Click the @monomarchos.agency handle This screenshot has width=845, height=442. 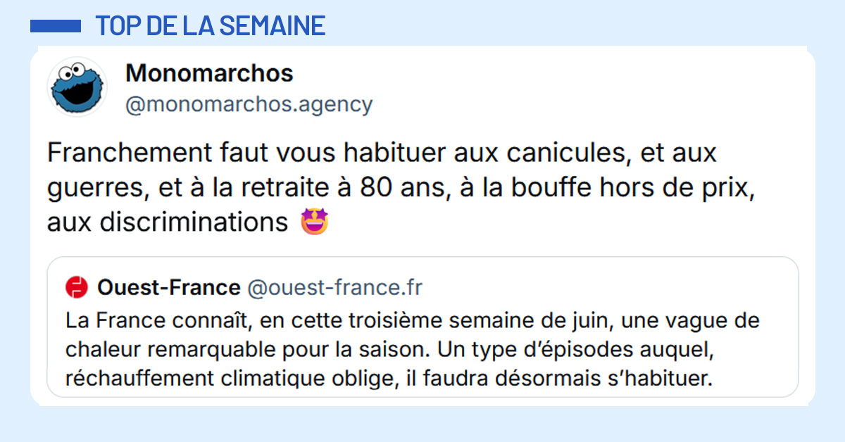pos(249,104)
